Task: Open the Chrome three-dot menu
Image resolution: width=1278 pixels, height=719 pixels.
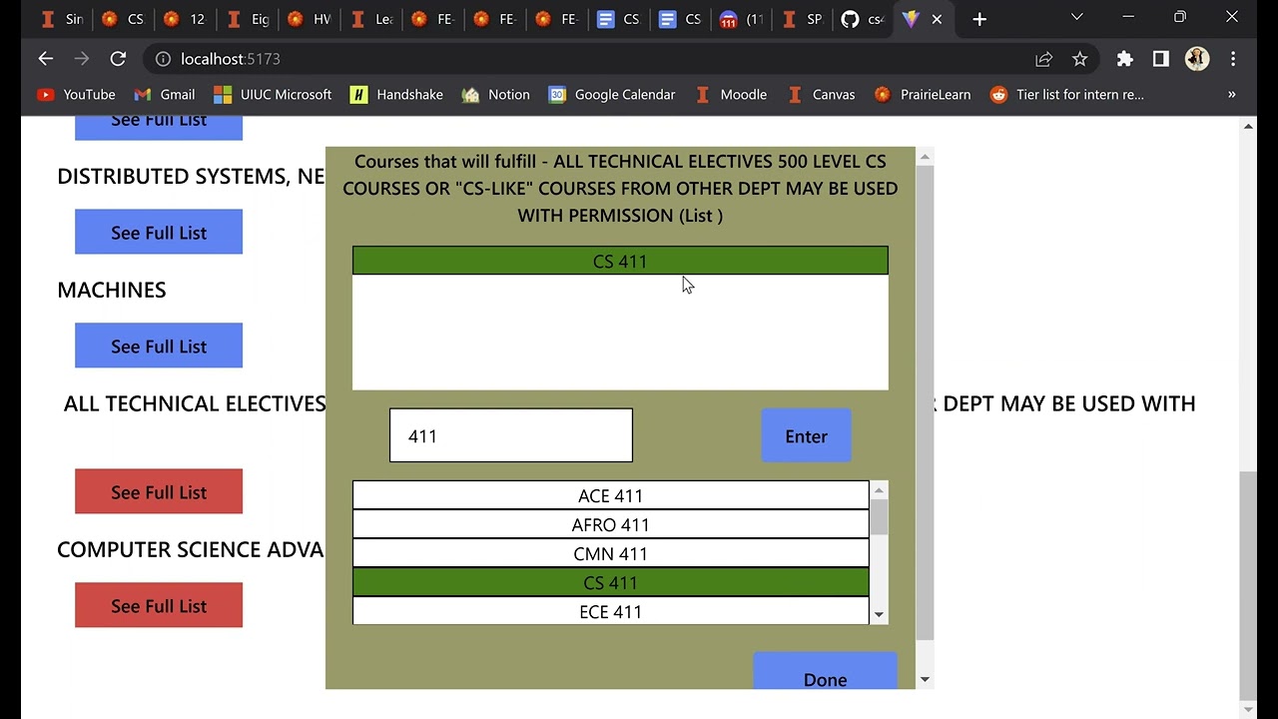Action: click(x=1233, y=59)
